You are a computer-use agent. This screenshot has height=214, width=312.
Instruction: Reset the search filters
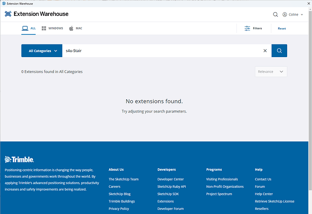click(x=282, y=29)
